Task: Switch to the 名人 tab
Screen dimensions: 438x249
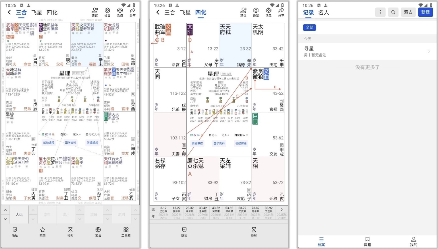Action: coord(323,12)
